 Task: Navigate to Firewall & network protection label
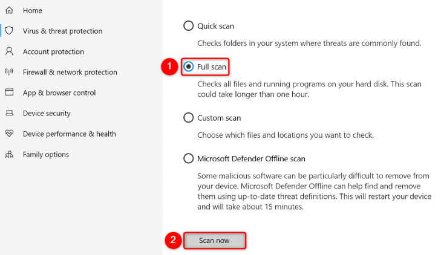70,72
